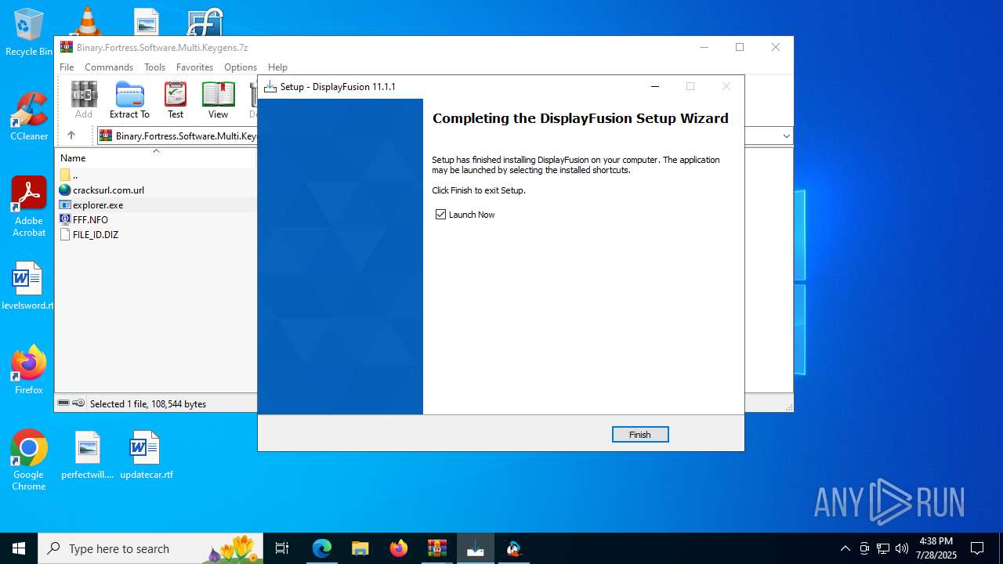Screen dimensions: 1003x564
Task: Maximize the WinRAR window
Action: click(x=740, y=47)
